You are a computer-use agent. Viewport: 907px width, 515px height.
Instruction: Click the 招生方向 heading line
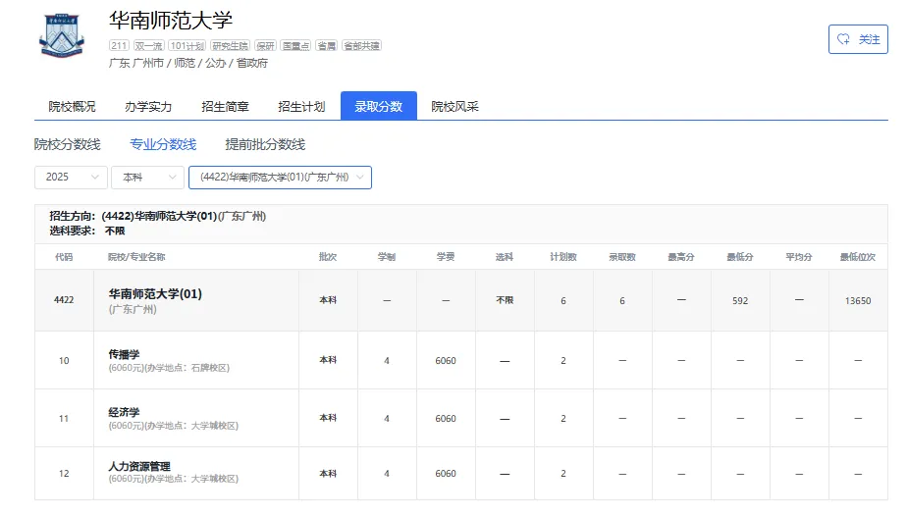(x=157, y=216)
